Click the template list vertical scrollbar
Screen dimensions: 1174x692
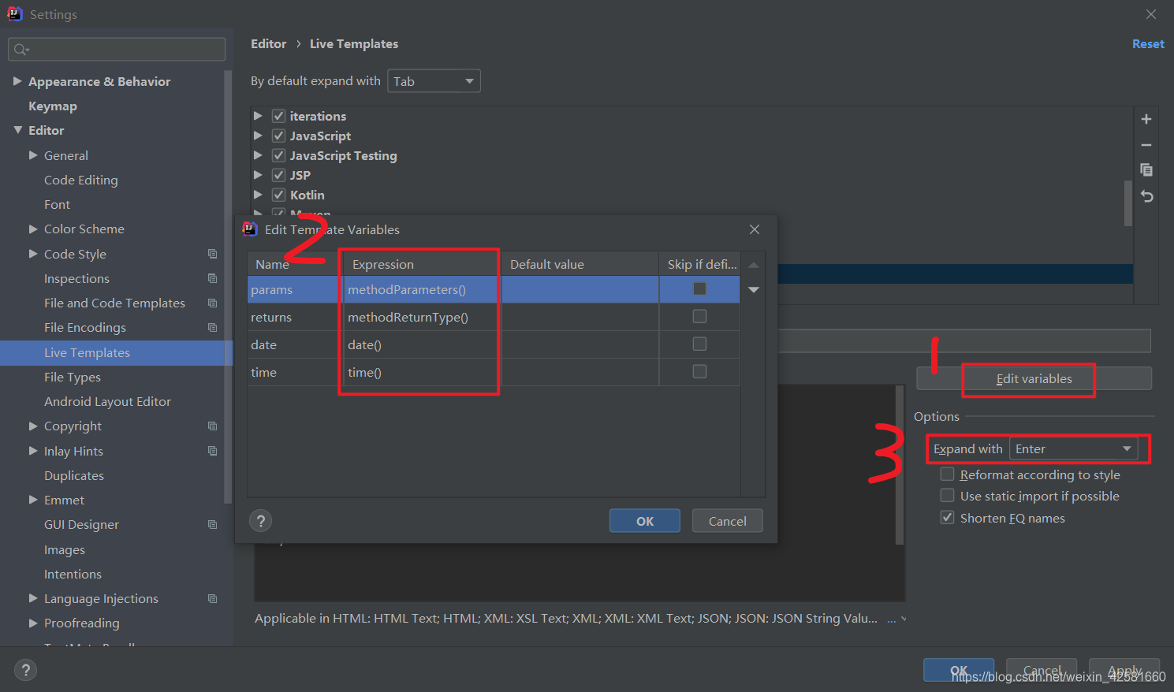pyautogui.click(x=1128, y=203)
